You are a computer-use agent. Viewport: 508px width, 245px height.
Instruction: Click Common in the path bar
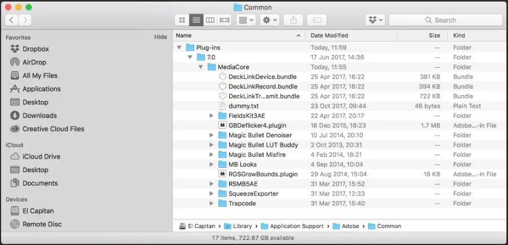pyautogui.click(x=384, y=226)
